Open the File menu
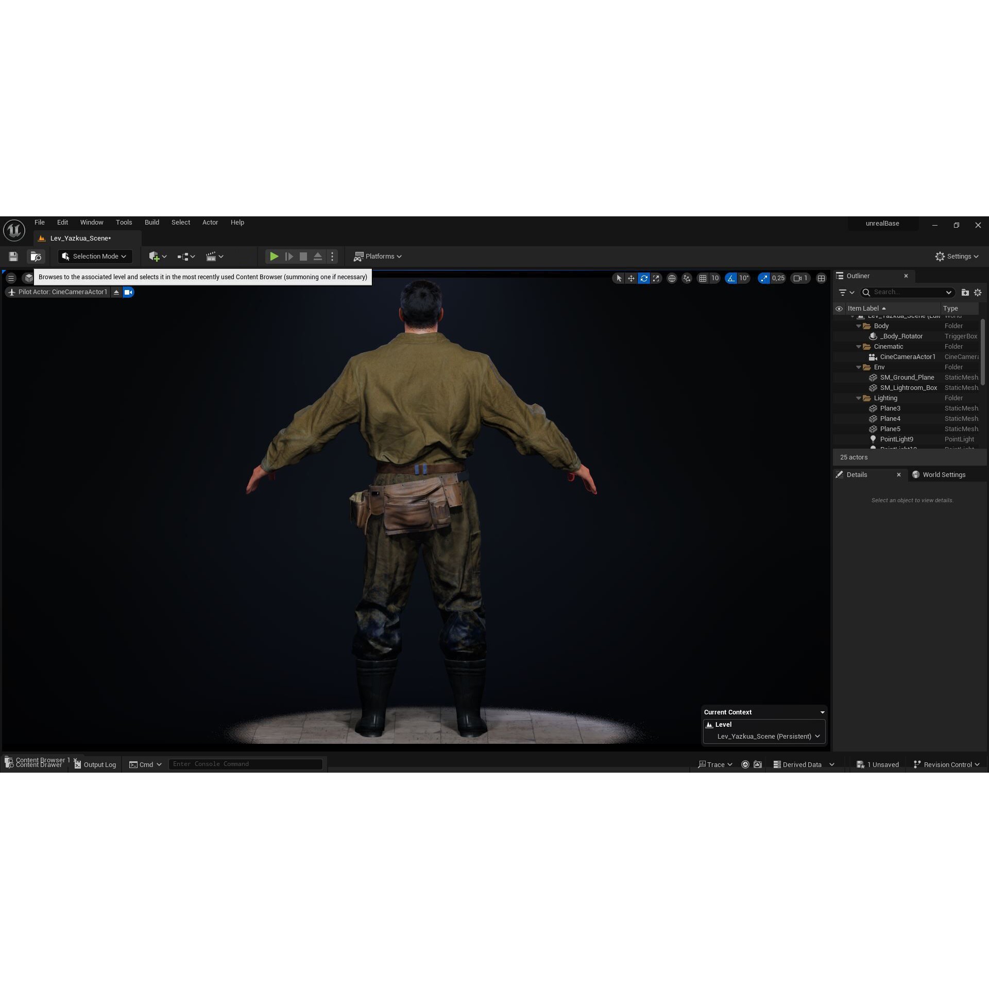This screenshot has width=989, height=989. [x=40, y=222]
